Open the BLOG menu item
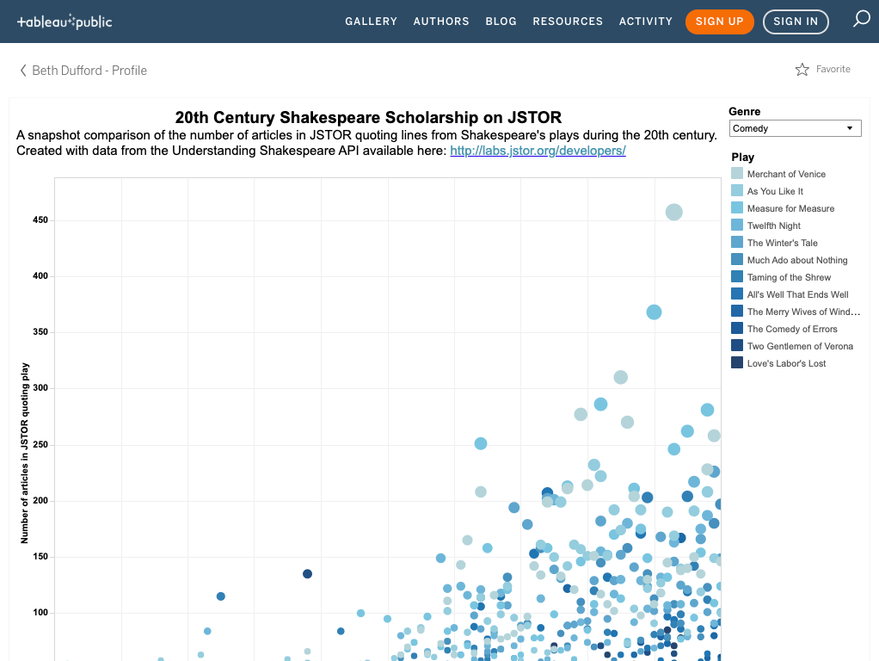879x661 pixels. [501, 22]
